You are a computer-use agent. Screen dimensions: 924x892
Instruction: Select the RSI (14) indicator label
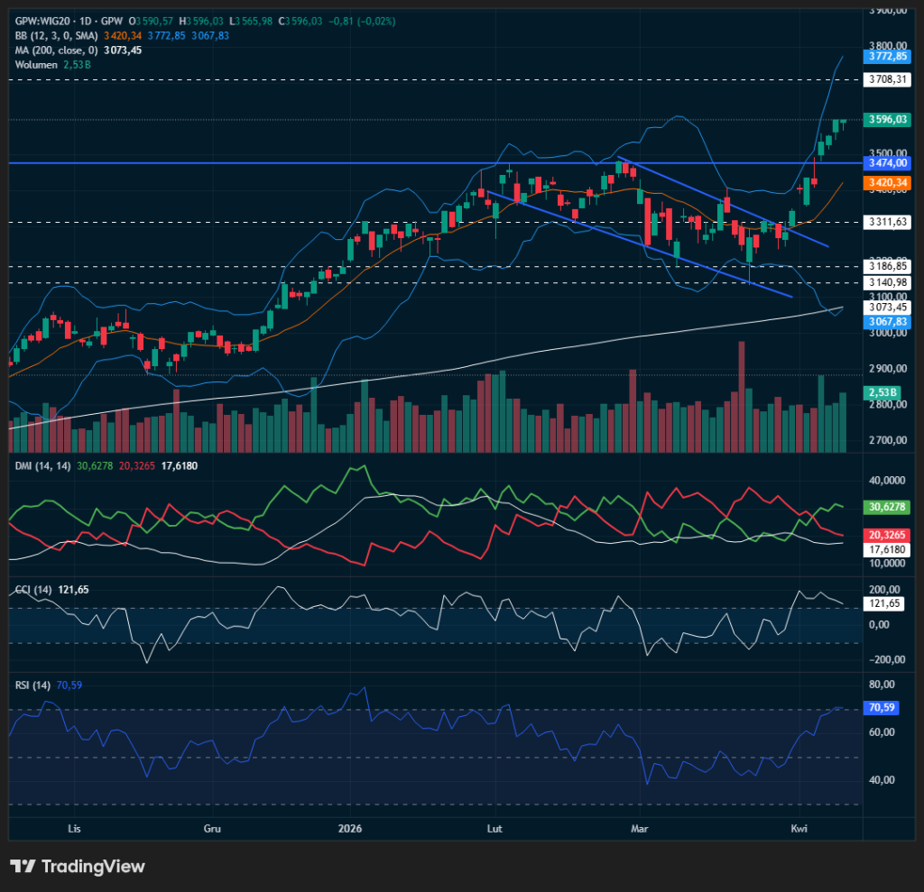tap(32, 685)
